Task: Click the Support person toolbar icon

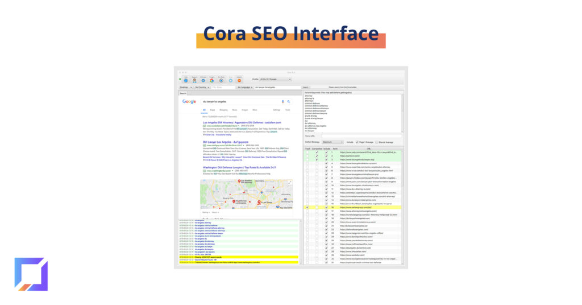Action: pos(194,80)
